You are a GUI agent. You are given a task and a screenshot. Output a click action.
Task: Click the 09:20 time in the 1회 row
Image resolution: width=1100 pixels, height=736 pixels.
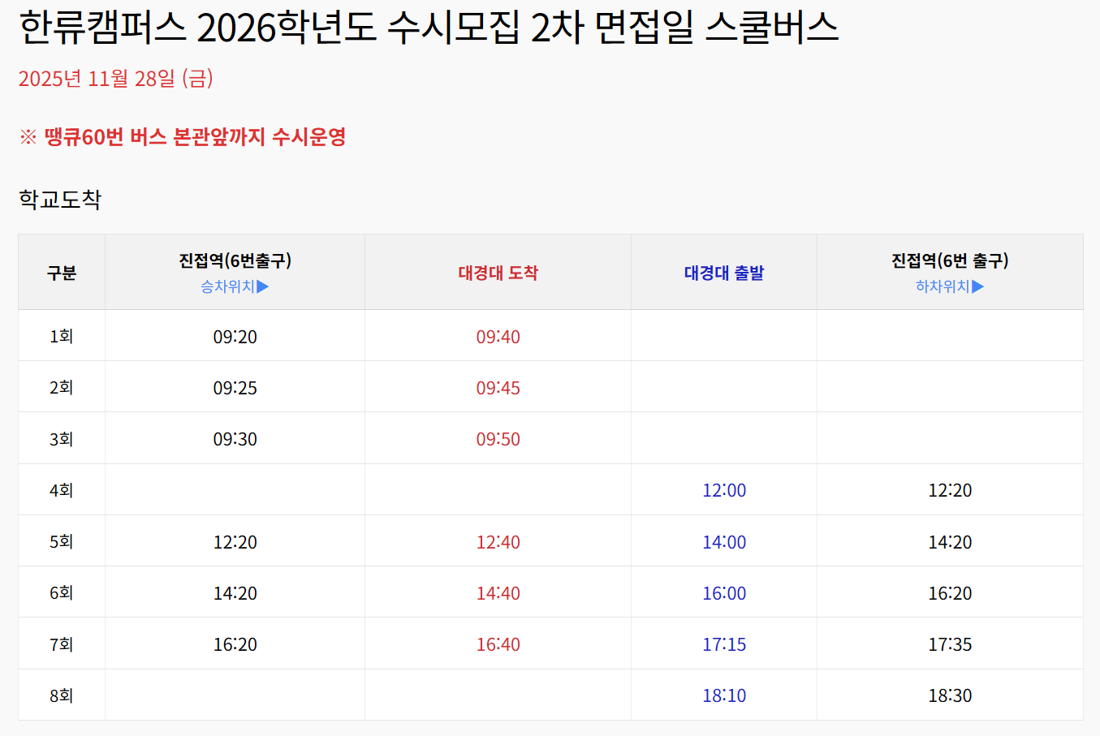pyautogui.click(x=235, y=337)
